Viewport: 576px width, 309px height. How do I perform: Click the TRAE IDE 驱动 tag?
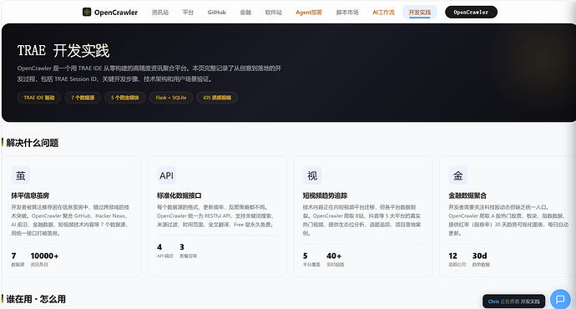pos(39,98)
